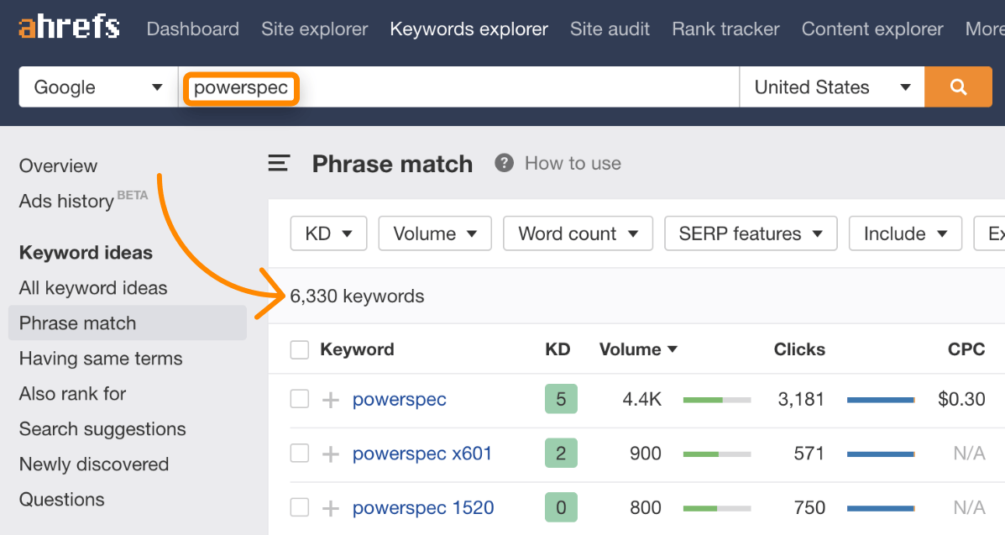Click the green volume bar for powerspec
Viewport: 1005px width, 535px height.
(716, 400)
